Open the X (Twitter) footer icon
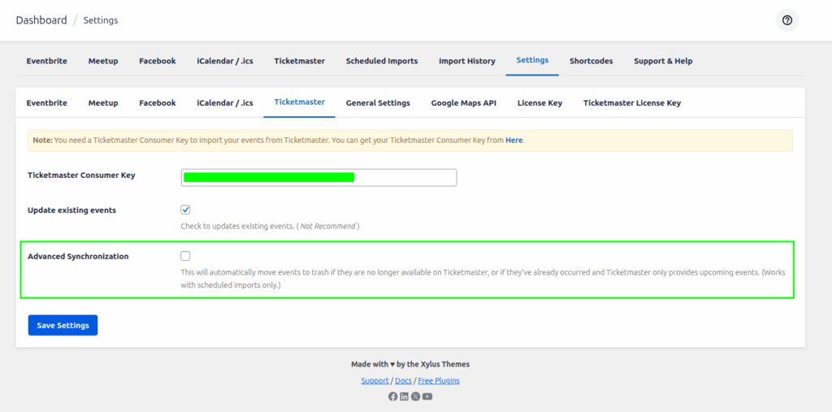 pos(416,397)
